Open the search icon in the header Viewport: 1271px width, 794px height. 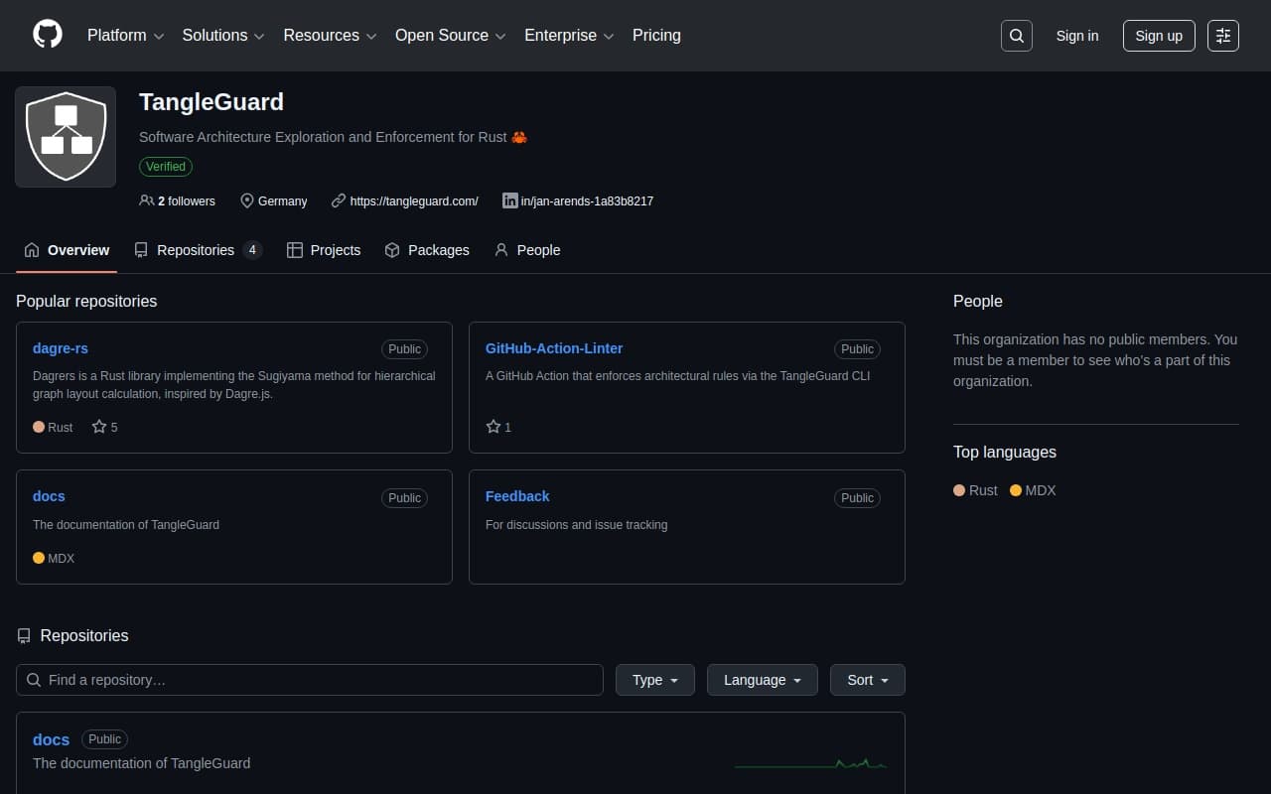pyautogui.click(x=1016, y=35)
